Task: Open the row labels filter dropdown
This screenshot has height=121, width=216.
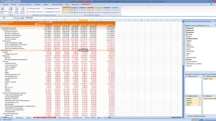Action: pos(36,24)
